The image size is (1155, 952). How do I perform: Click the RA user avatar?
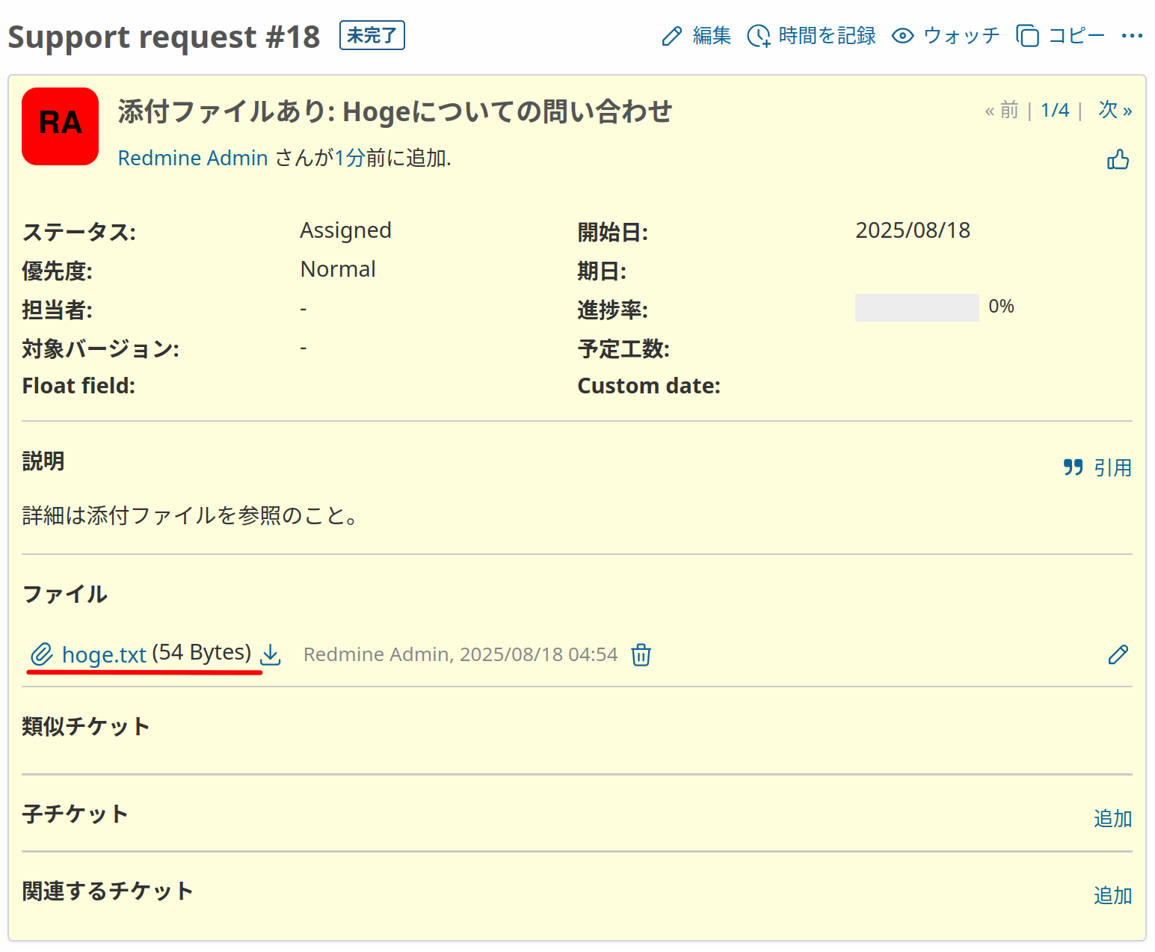[x=61, y=126]
